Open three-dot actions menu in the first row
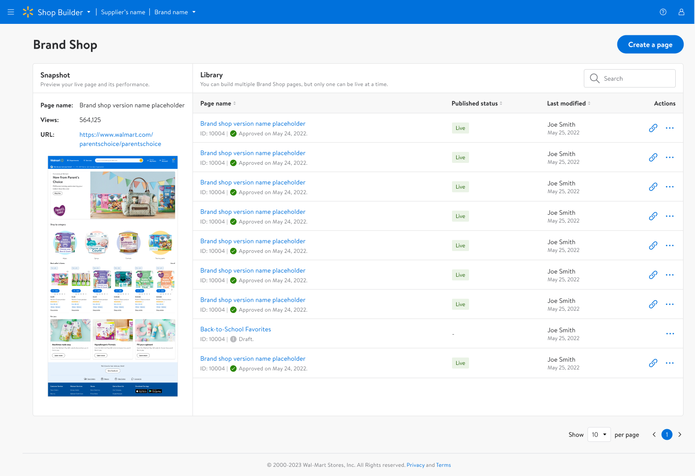 [x=670, y=128]
